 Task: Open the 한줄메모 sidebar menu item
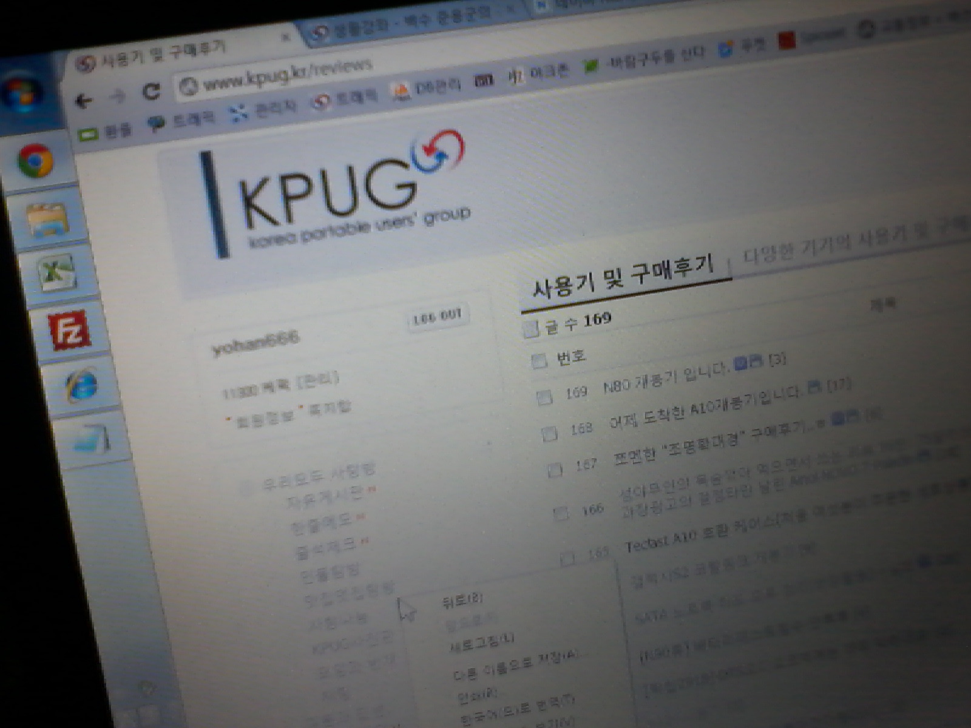[322, 522]
